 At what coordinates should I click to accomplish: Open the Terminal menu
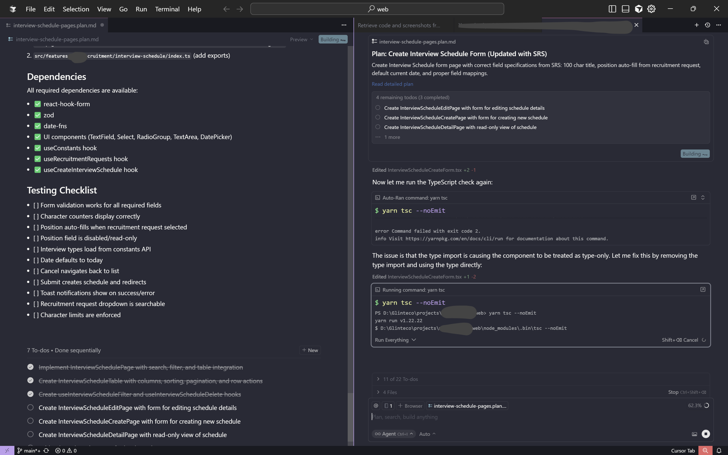point(167,9)
